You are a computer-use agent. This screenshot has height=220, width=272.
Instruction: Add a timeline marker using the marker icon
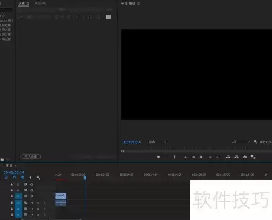tap(30, 178)
